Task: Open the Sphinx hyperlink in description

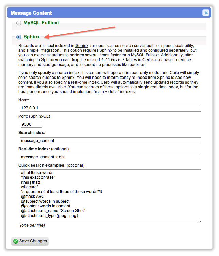Action: coord(82,46)
